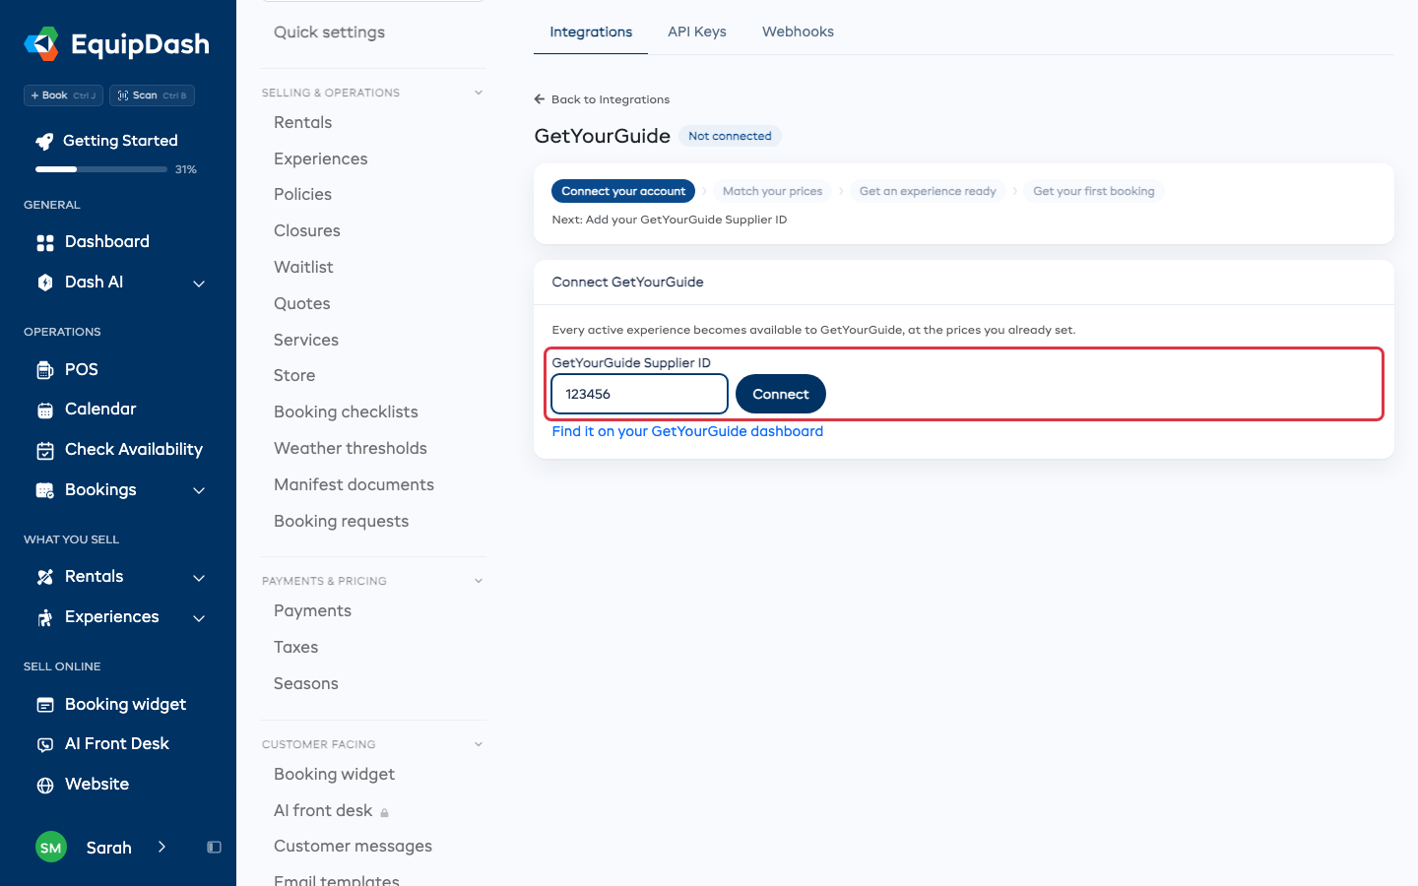Expand the Dash AI chevron

click(x=199, y=284)
